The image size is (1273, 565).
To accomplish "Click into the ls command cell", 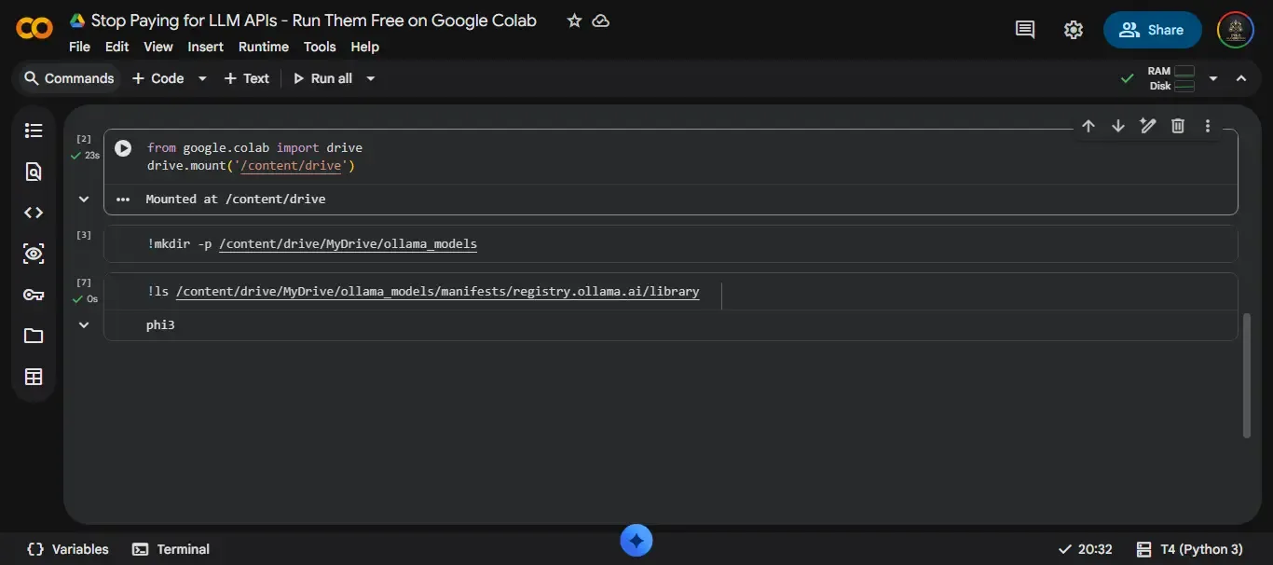I will pyautogui.click(x=671, y=292).
